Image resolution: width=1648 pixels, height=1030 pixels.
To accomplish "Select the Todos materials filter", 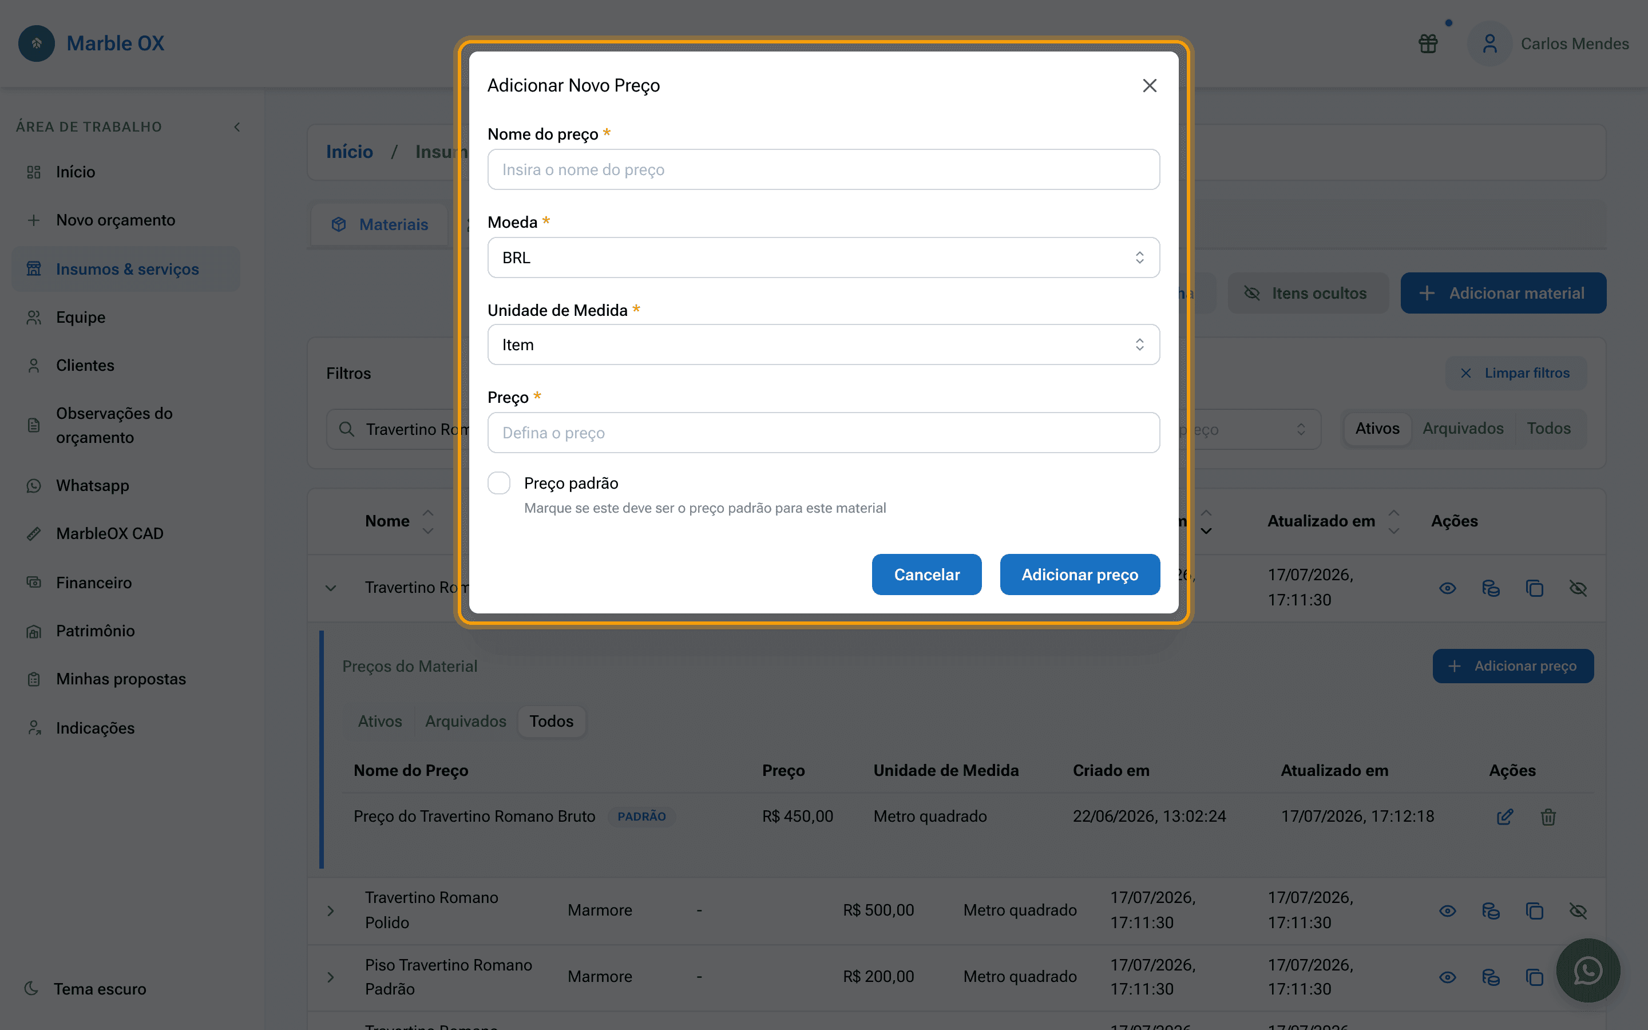I will [1548, 429].
